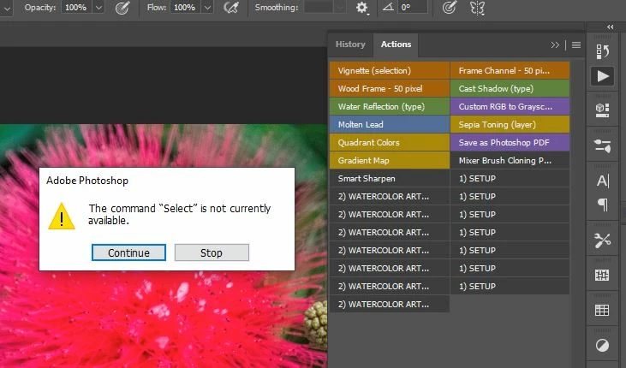Image resolution: width=626 pixels, height=368 pixels.
Task: Run Save as Photoshop PDF action
Action: (x=510, y=142)
